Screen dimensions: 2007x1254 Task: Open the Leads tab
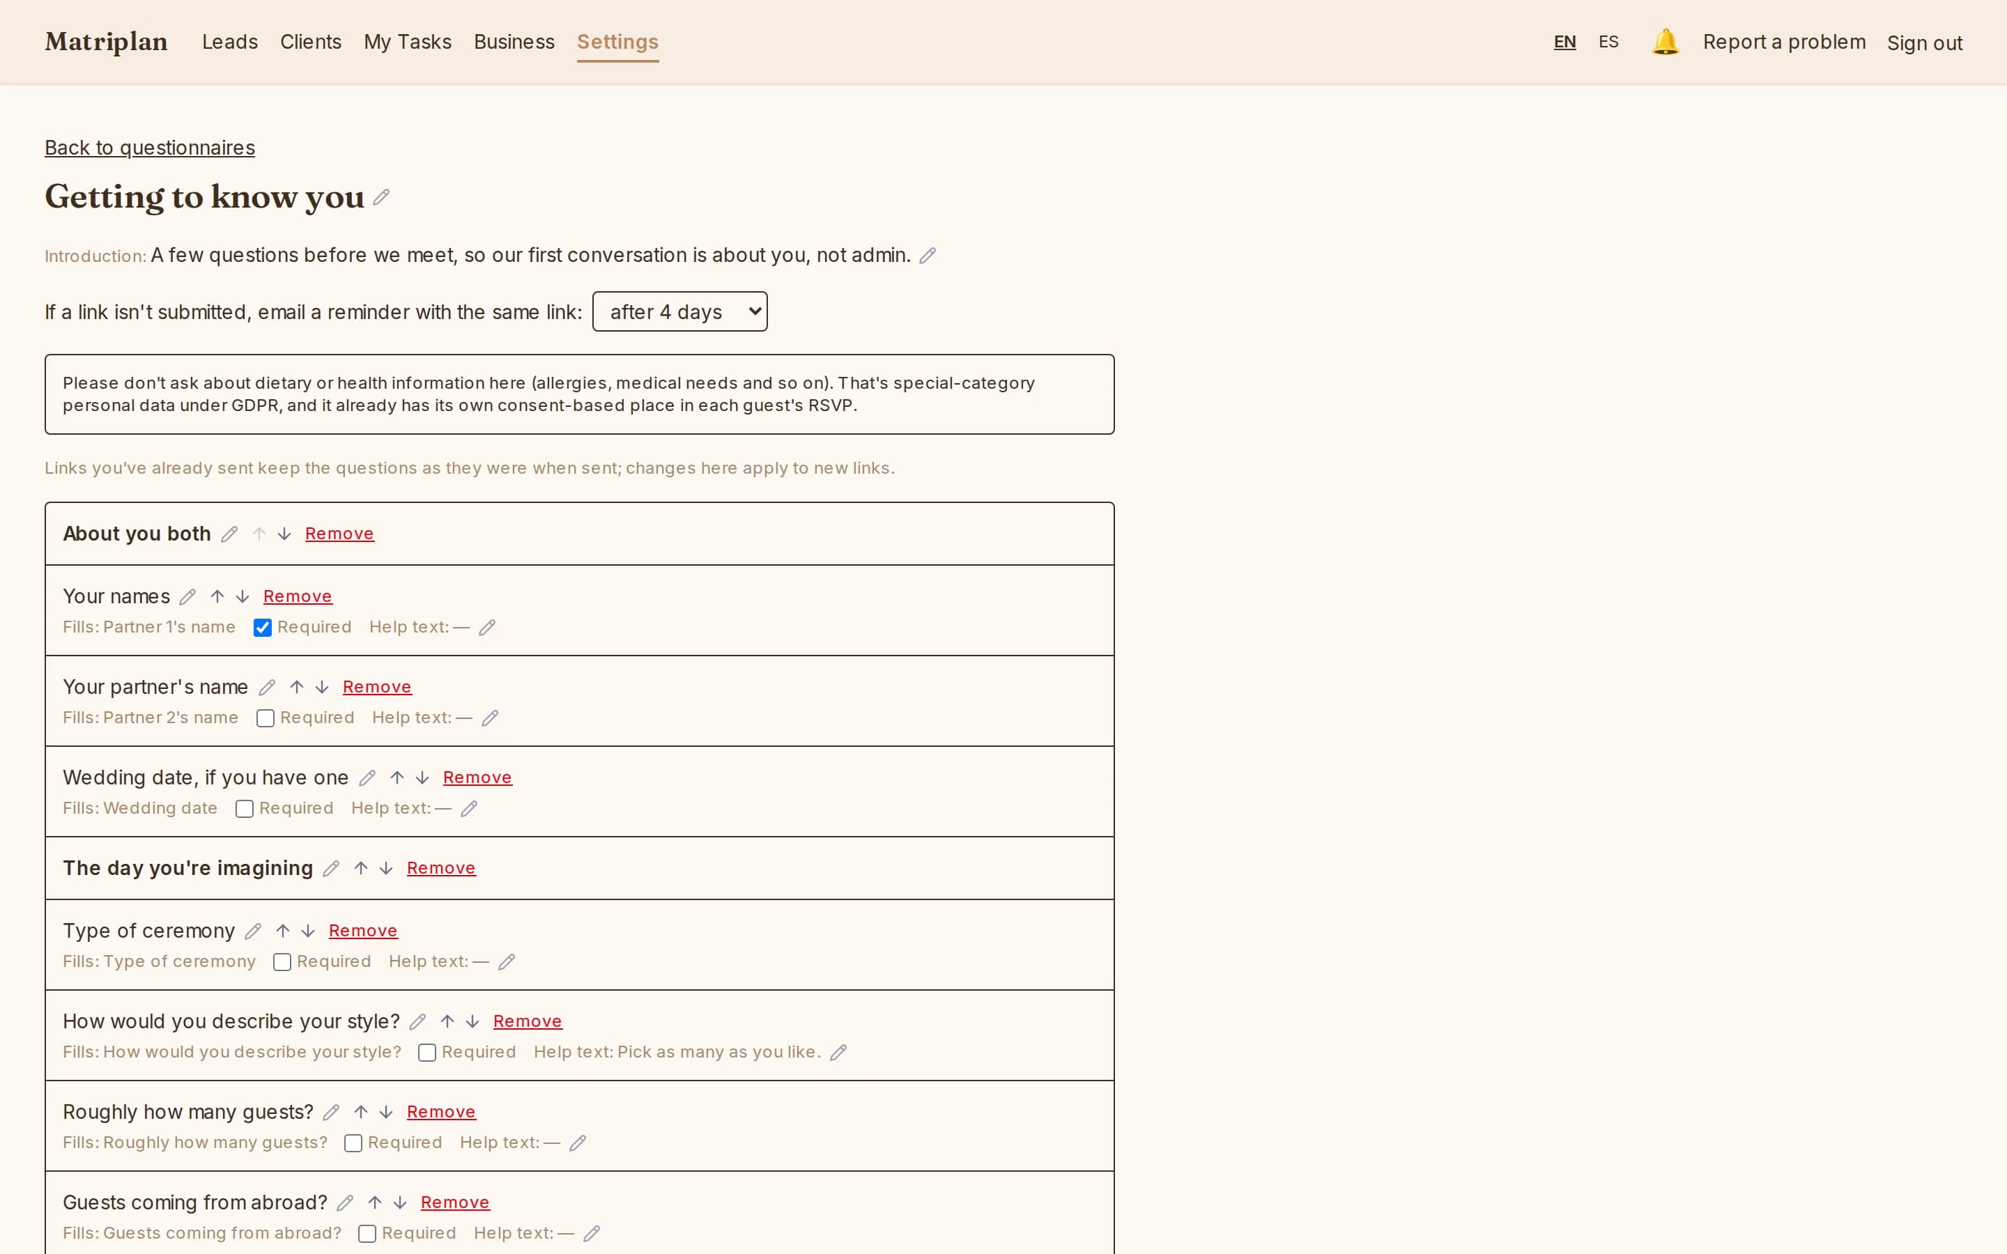(230, 42)
